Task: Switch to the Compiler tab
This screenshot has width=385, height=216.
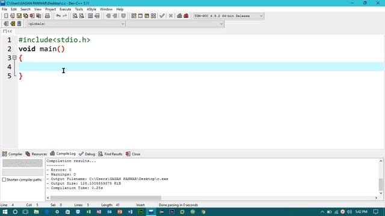Action: pos(12,154)
